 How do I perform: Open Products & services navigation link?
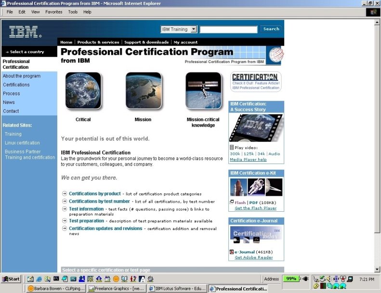coord(98,42)
